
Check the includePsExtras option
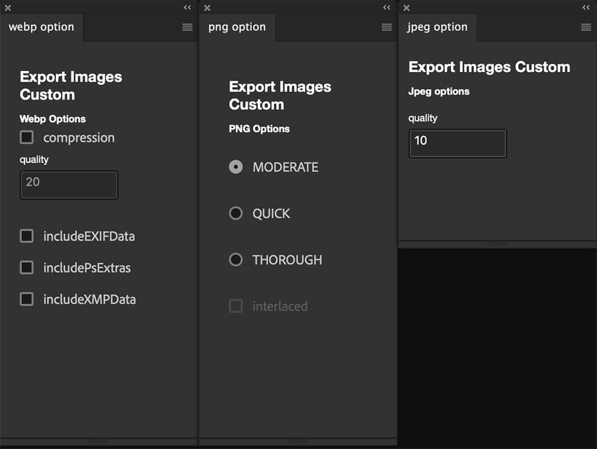coord(26,268)
